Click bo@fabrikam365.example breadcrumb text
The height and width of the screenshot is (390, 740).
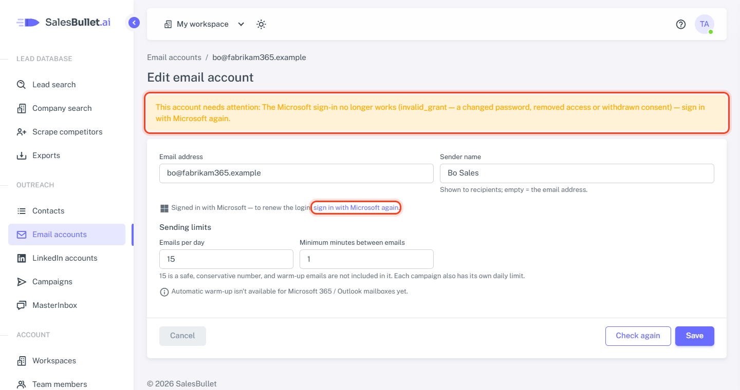coord(259,57)
